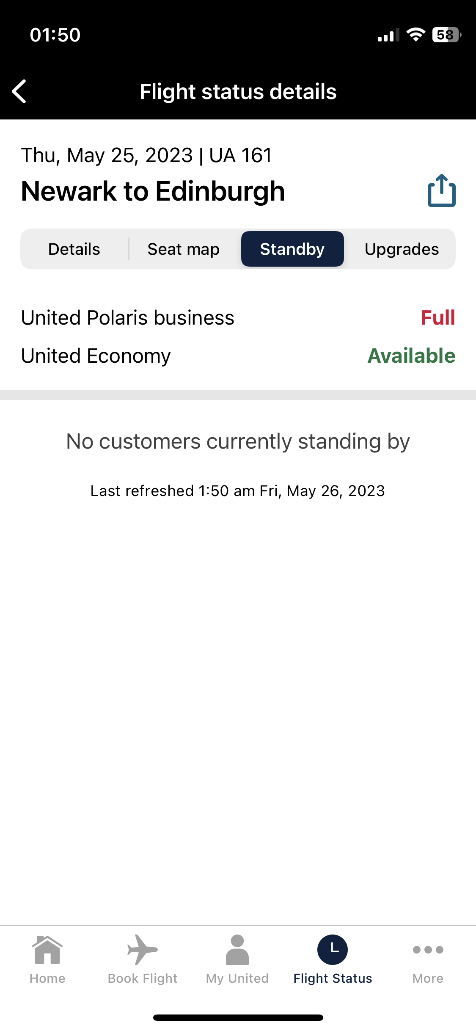Open the share icon for flight UA 161
This screenshot has width=476, height=1031.
441,190
